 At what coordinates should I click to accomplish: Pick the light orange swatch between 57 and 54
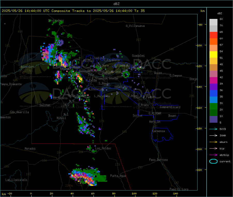(213, 48)
